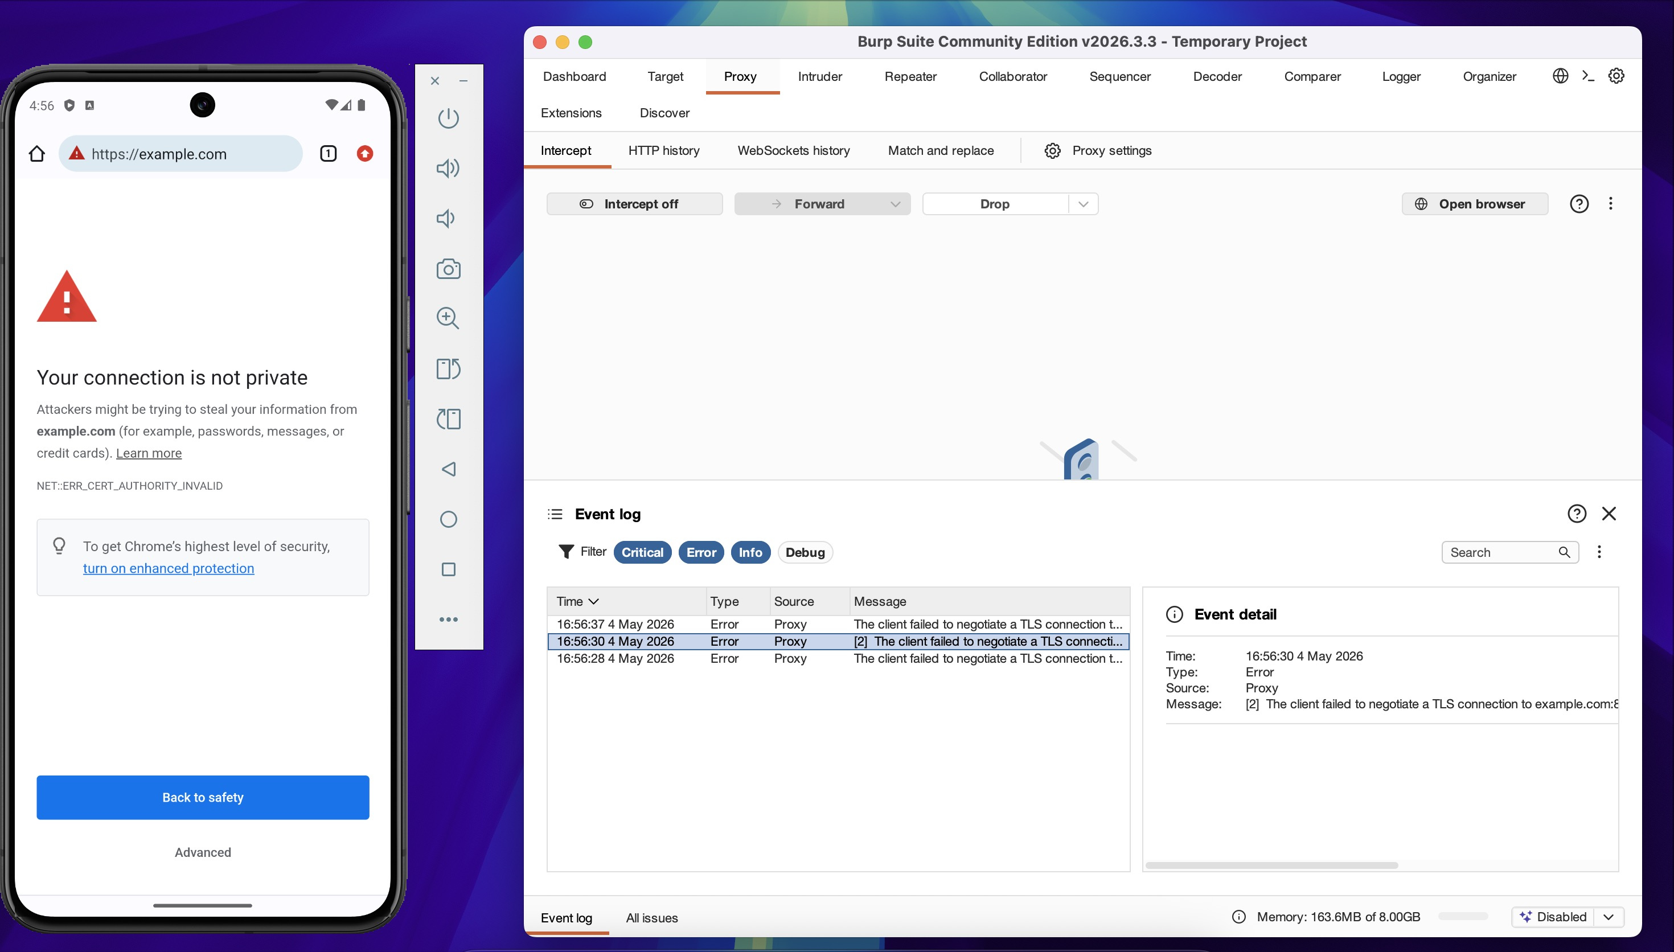This screenshot has height=952, width=1674.
Task: Tap the example.com URL bar
Action: [181, 154]
